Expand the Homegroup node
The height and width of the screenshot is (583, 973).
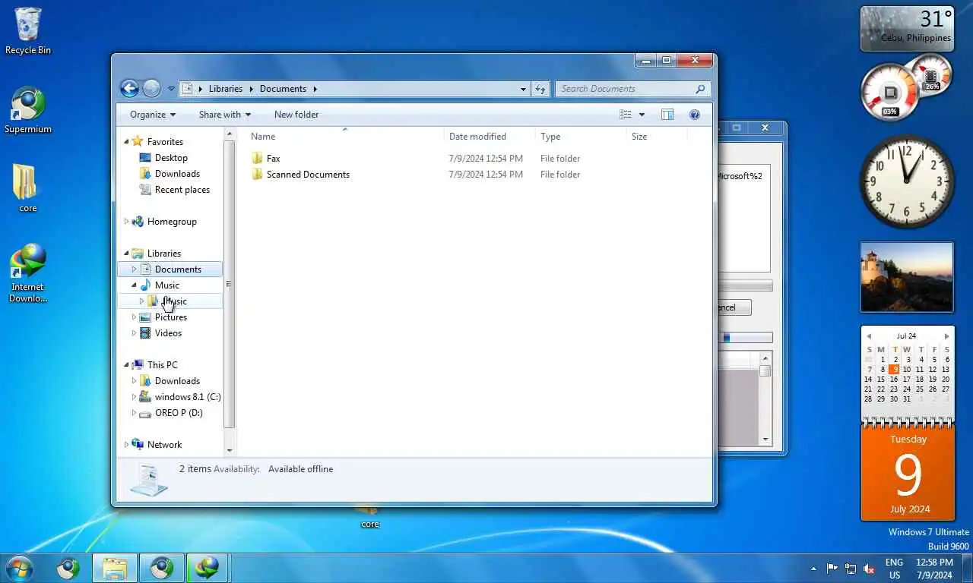pos(126,222)
